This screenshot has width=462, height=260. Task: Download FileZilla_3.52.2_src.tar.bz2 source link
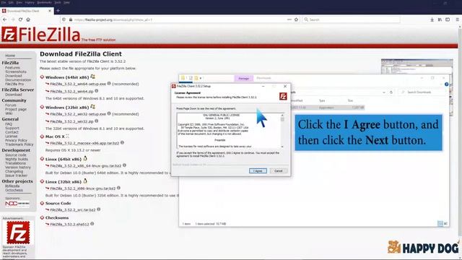pyautogui.click(x=73, y=210)
